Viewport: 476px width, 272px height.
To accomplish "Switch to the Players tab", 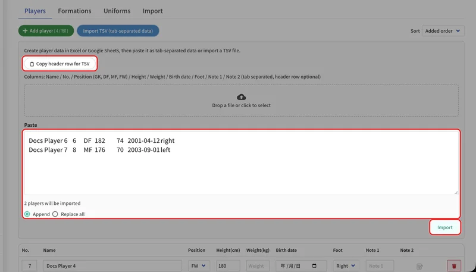I will (35, 11).
